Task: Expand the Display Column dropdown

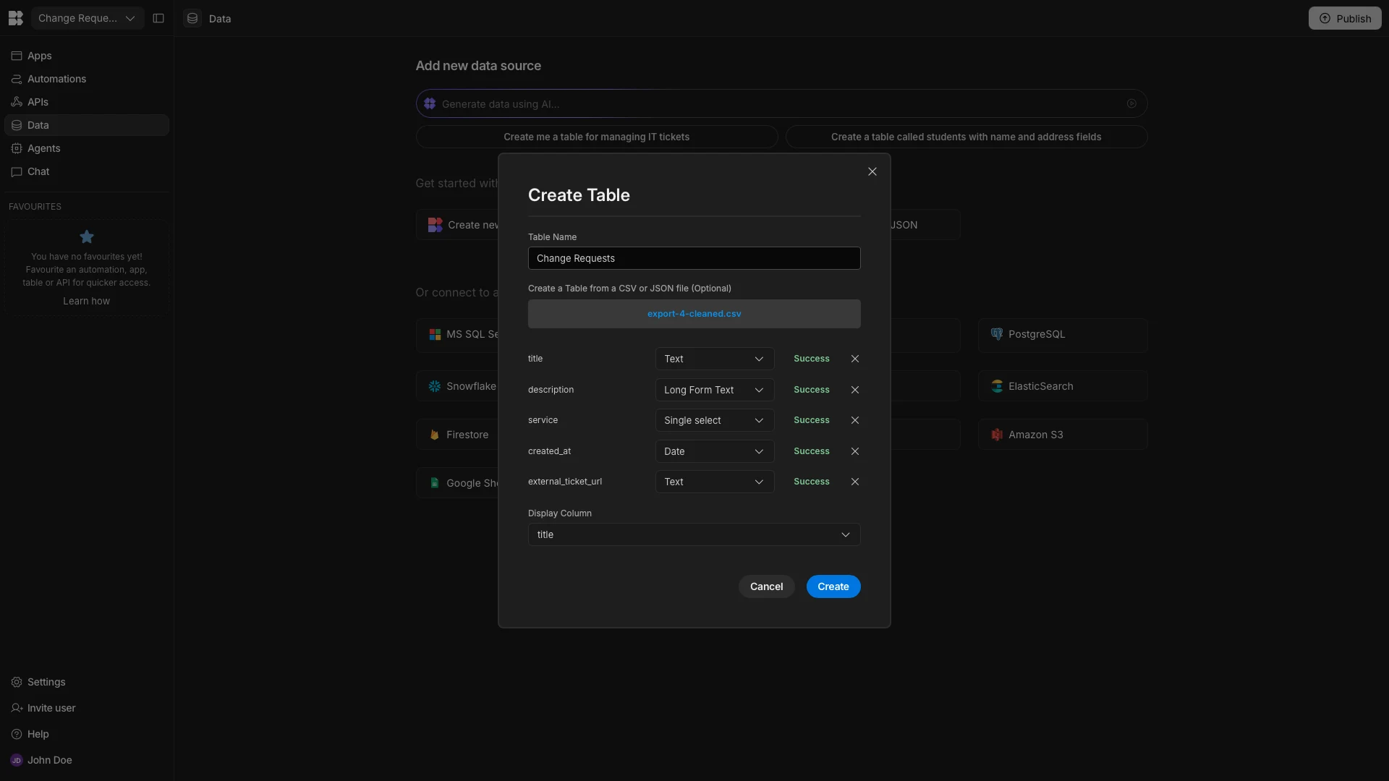Action: (693, 534)
